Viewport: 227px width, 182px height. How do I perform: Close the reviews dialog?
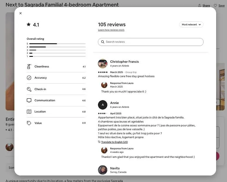(x=21, y=13)
